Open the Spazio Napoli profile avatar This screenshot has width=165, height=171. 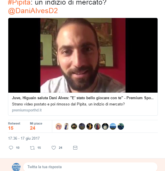click(16, 167)
